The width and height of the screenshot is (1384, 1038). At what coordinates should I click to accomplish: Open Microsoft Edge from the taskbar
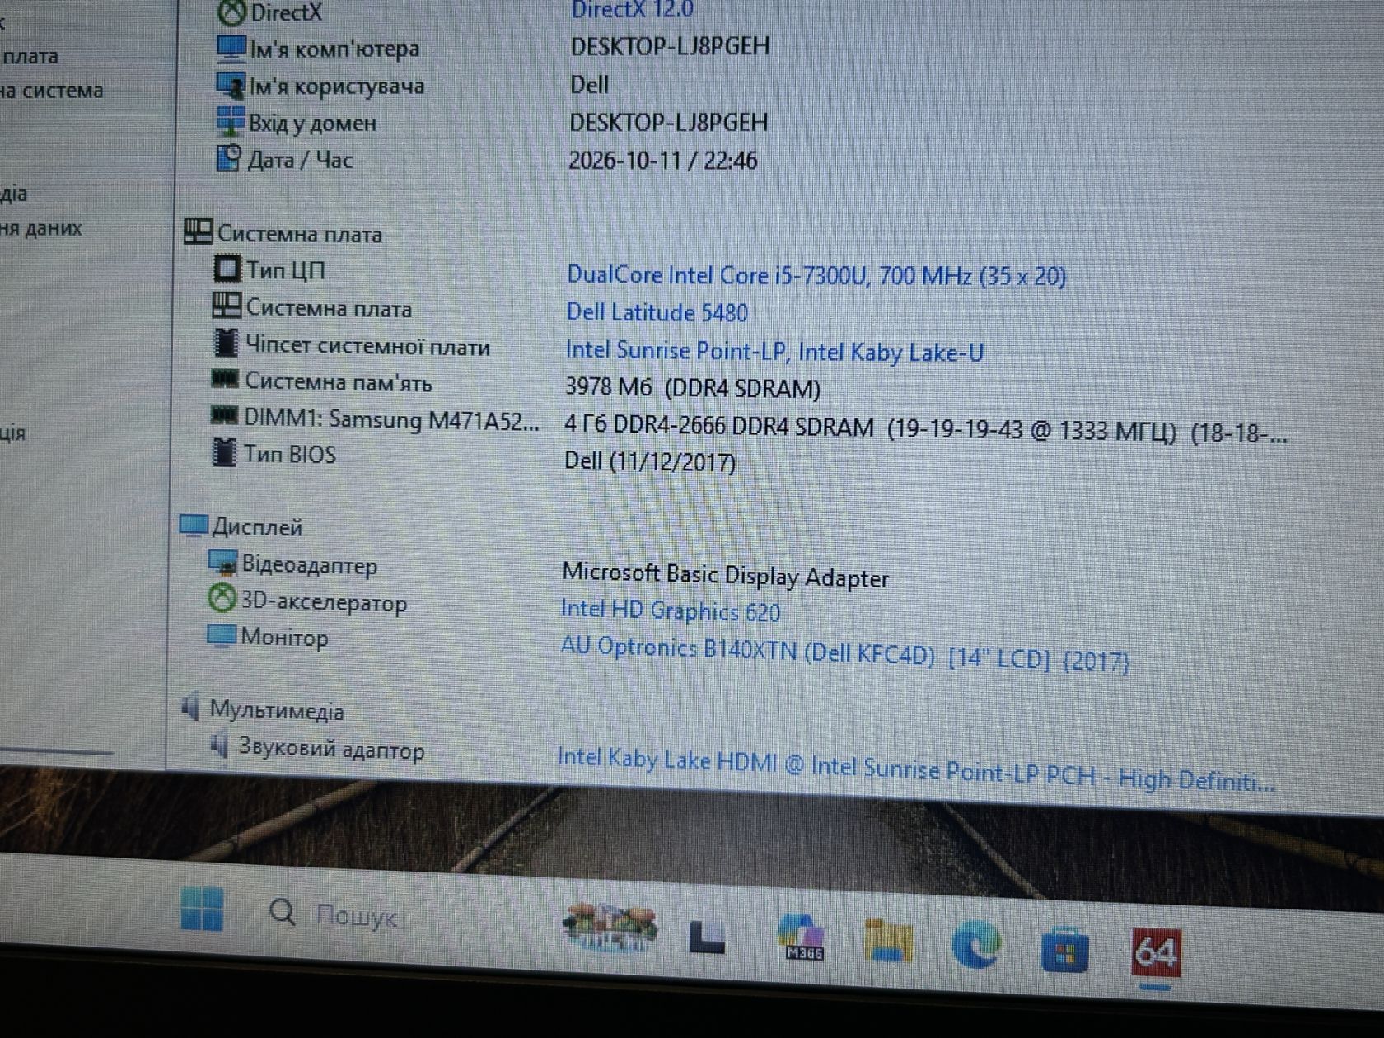975,944
